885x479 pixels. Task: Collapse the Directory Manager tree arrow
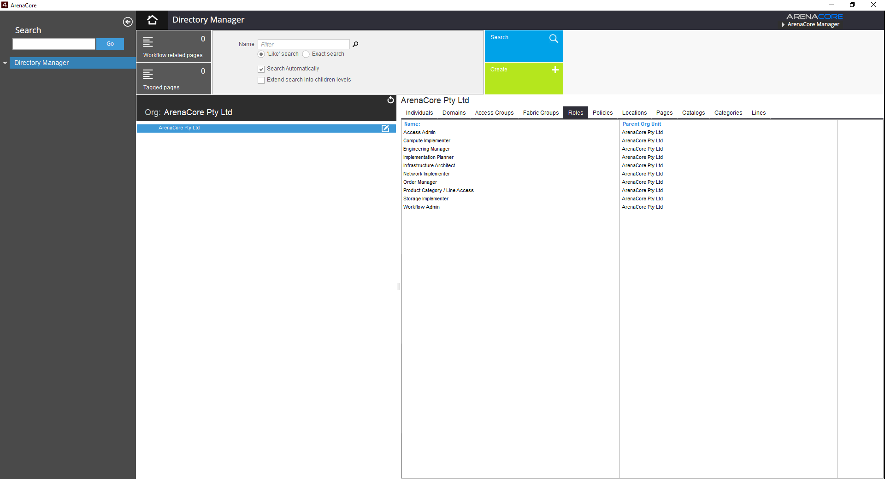(x=5, y=63)
